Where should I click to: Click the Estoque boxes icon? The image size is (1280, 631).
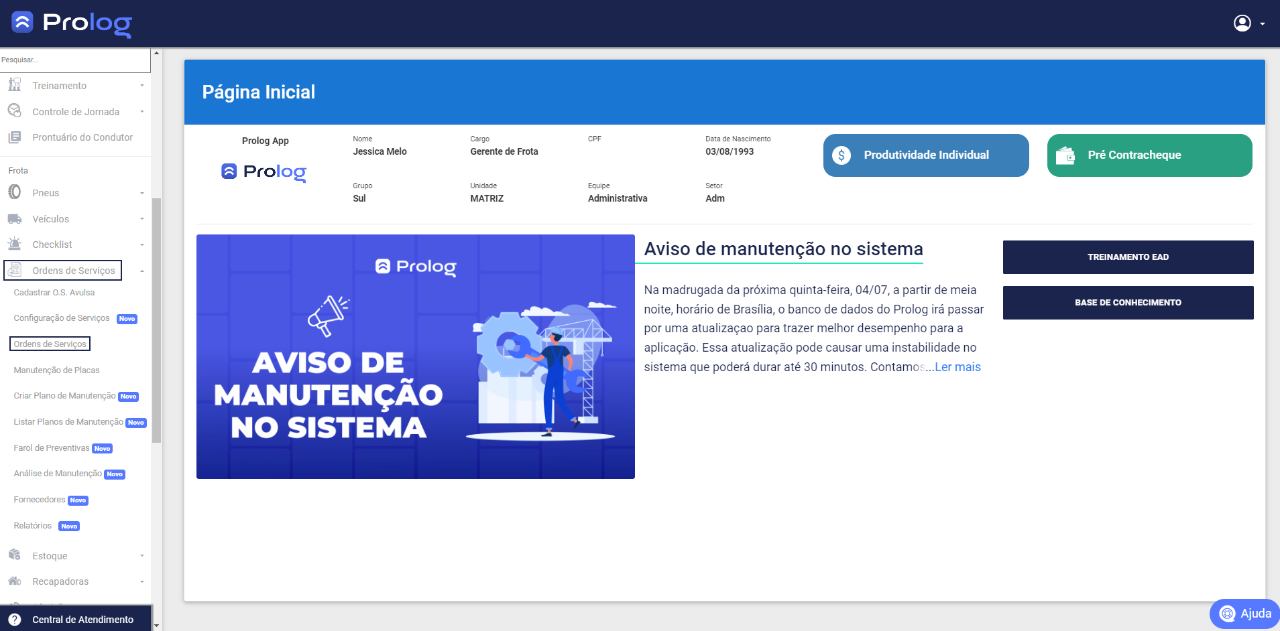click(x=14, y=555)
